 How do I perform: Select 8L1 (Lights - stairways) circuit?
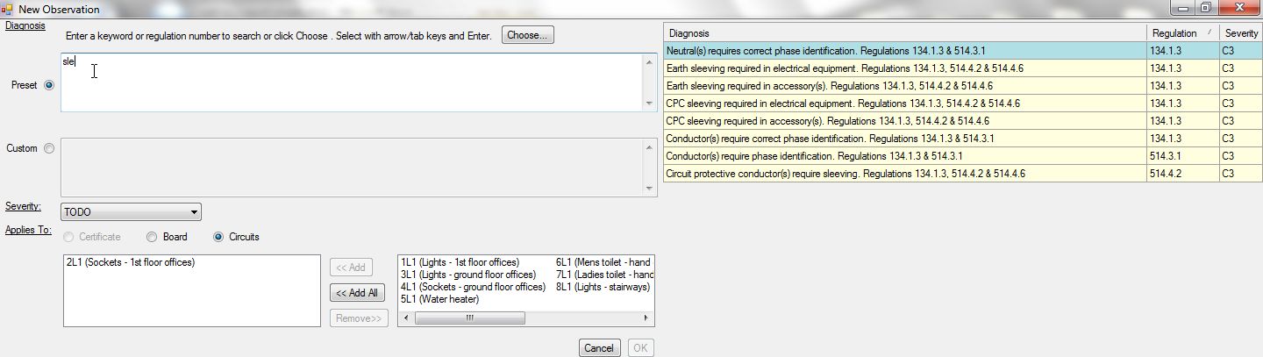pyautogui.click(x=603, y=287)
